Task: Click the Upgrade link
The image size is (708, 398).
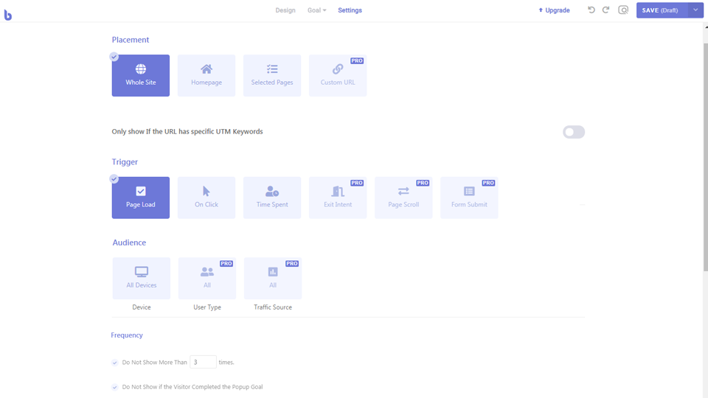Action: click(554, 10)
